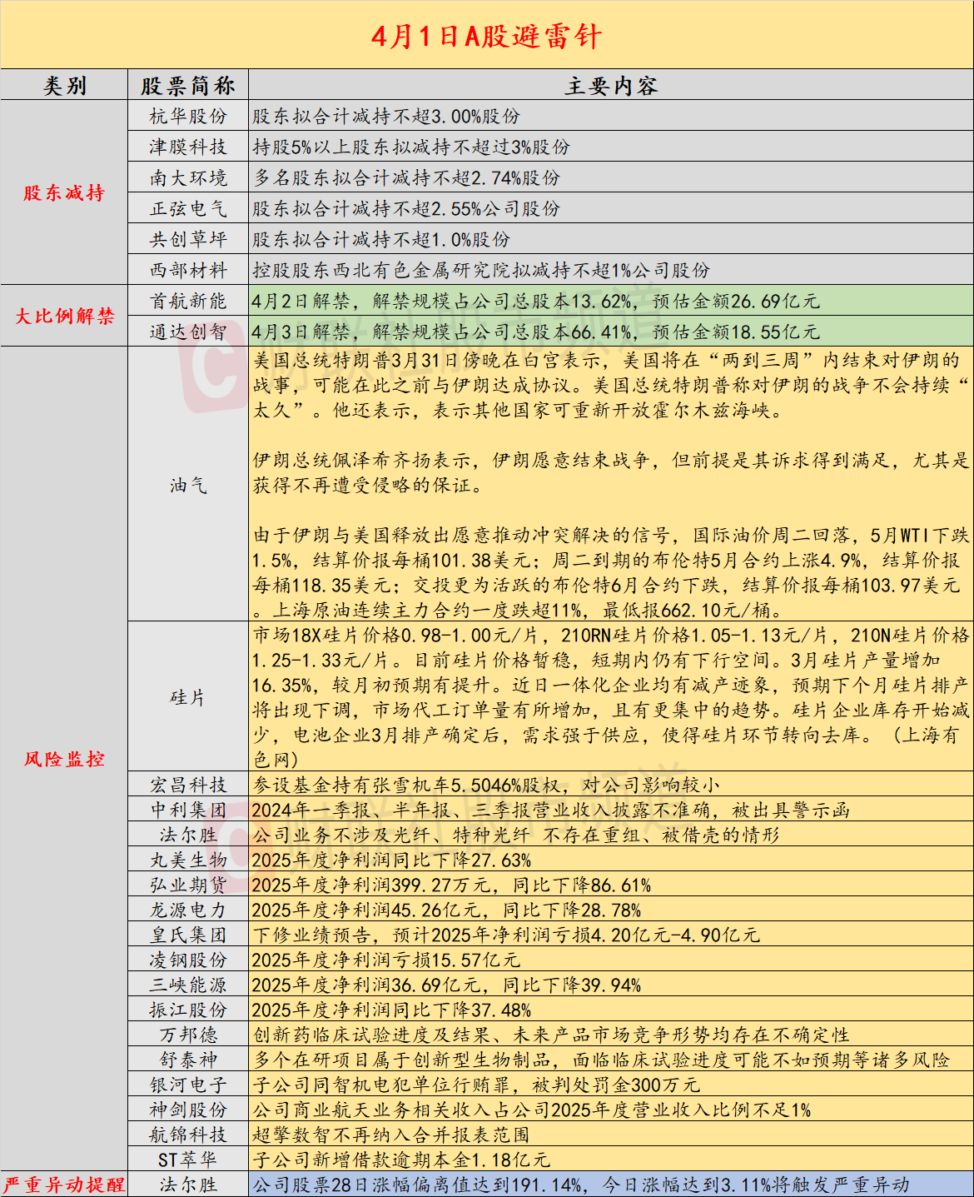Screen dimensions: 974x1197
Task: Select stock name ST萃华
Action: coord(188,1160)
